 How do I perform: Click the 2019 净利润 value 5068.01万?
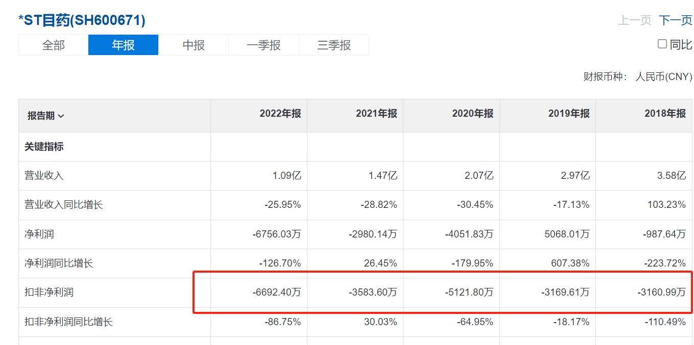click(x=565, y=234)
